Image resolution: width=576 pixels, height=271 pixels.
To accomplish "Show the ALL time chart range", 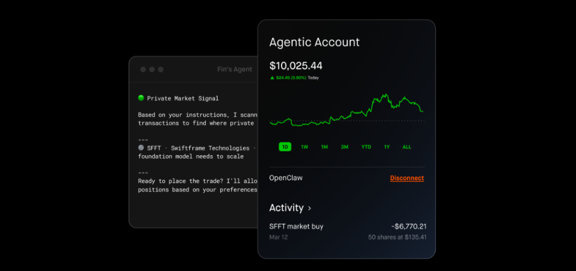I will [x=406, y=147].
